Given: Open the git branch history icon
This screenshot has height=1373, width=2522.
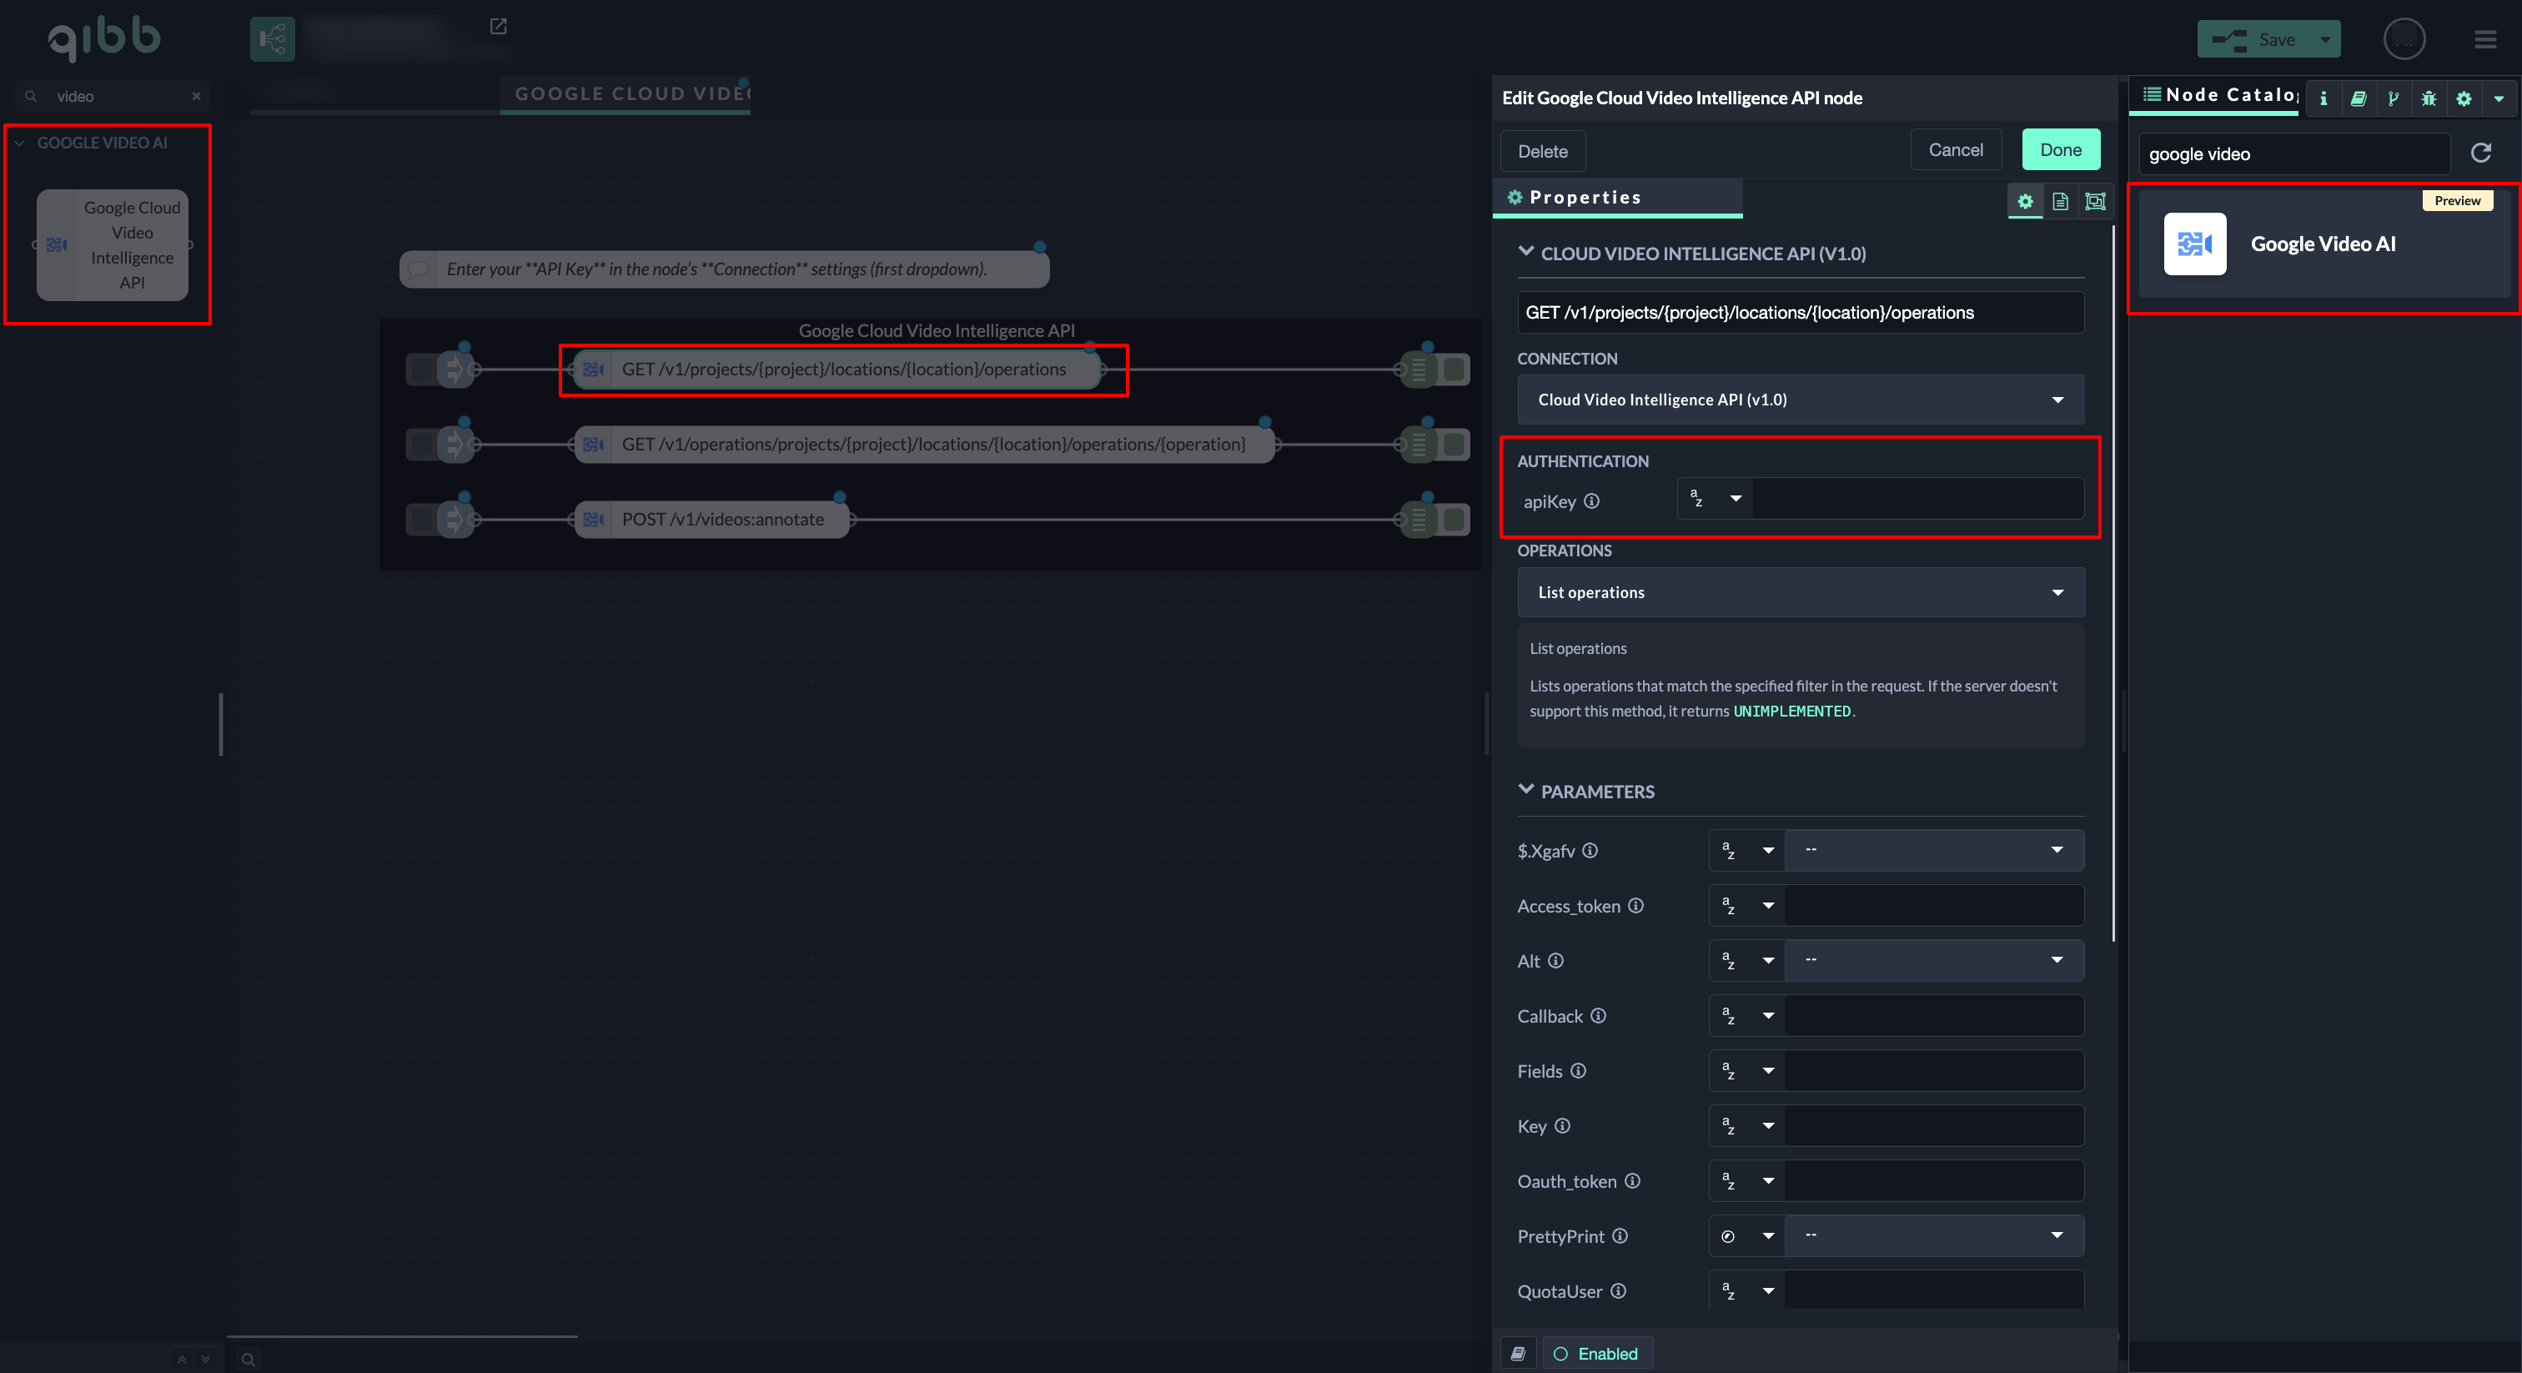Looking at the screenshot, I should click(2393, 98).
